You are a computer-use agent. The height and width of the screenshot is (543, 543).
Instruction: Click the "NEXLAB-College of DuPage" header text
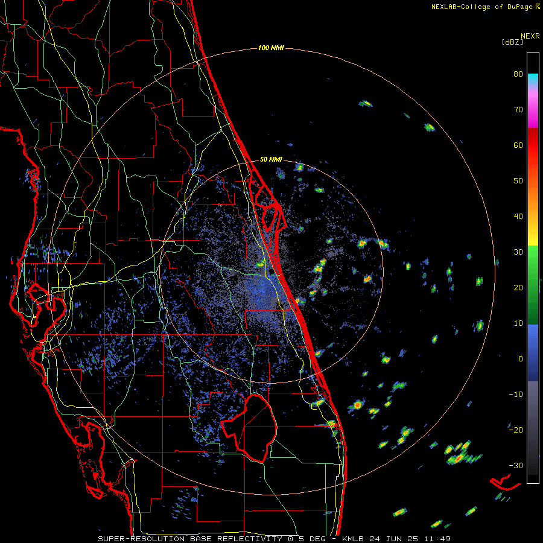pyautogui.click(x=481, y=7)
